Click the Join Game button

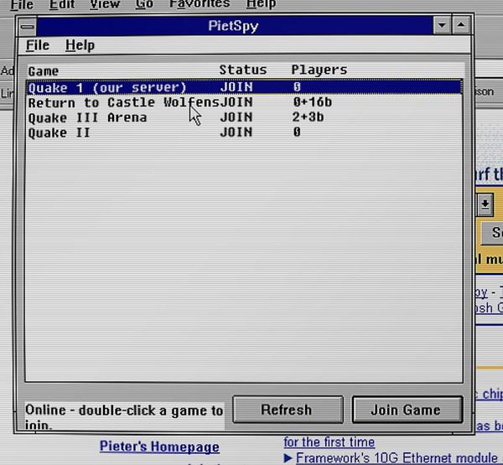tap(407, 410)
